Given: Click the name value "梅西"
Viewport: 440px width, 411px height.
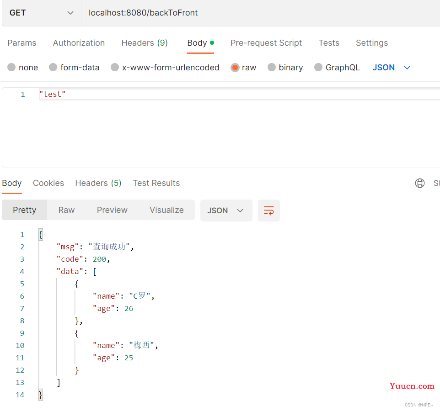Looking at the screenshot, I should click(142, 345).
